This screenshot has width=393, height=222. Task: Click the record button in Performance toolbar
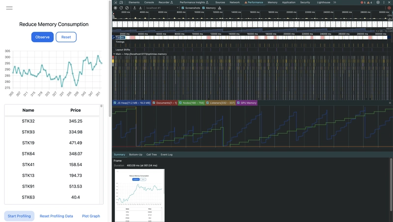click(x=115, y=8)
